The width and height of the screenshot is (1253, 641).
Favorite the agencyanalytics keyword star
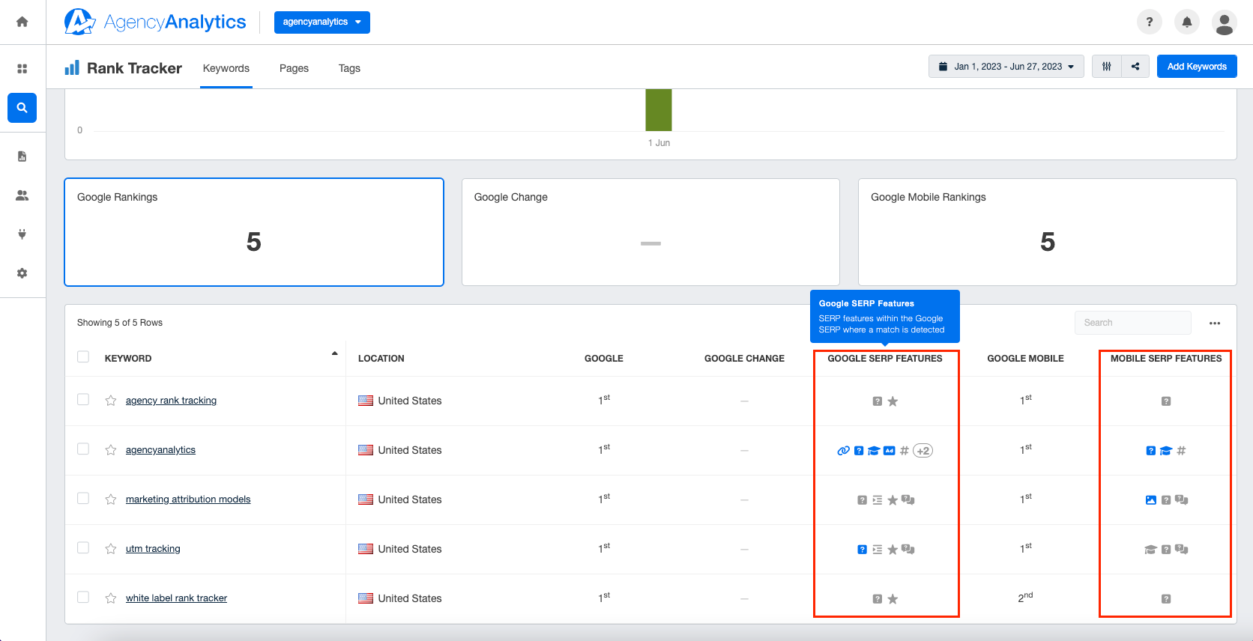111,450
